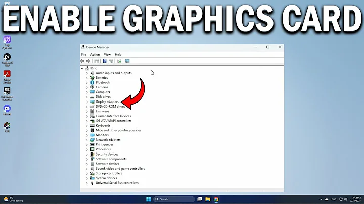Expand the Processors chevron
Viewport: 364px width, 204px height.
coord(87,149)
